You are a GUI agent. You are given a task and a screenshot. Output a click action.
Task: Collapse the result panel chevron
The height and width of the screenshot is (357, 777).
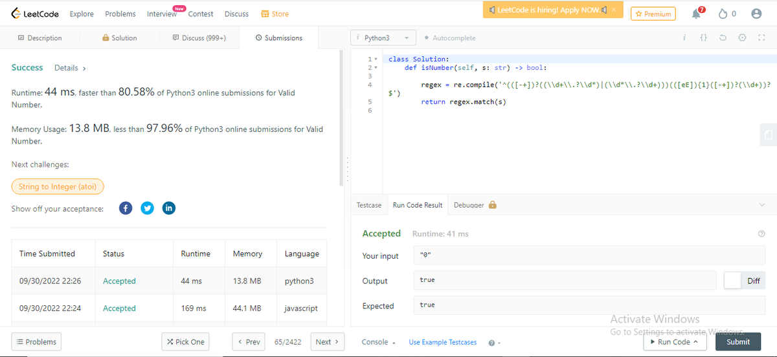coord(761,204)
